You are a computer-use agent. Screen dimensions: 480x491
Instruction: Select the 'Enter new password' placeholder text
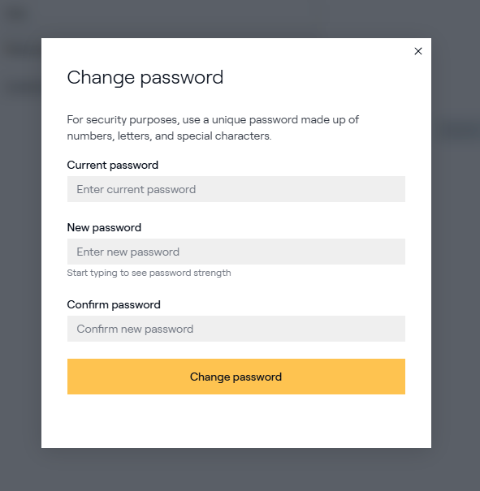pyautogui.click(x=128, y=252)
